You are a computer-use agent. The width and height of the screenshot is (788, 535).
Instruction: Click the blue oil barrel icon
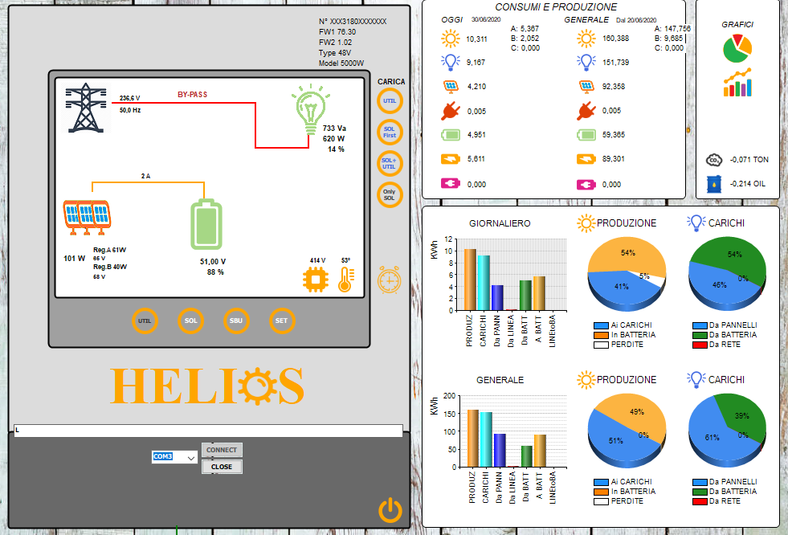tap(714, 184)
